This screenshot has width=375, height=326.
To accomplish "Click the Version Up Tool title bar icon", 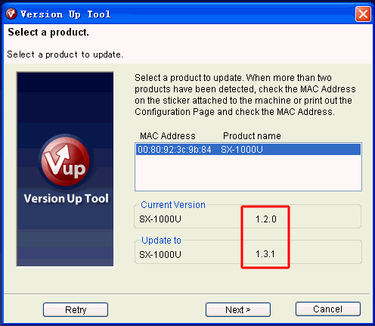I will (x=11, y=14).
